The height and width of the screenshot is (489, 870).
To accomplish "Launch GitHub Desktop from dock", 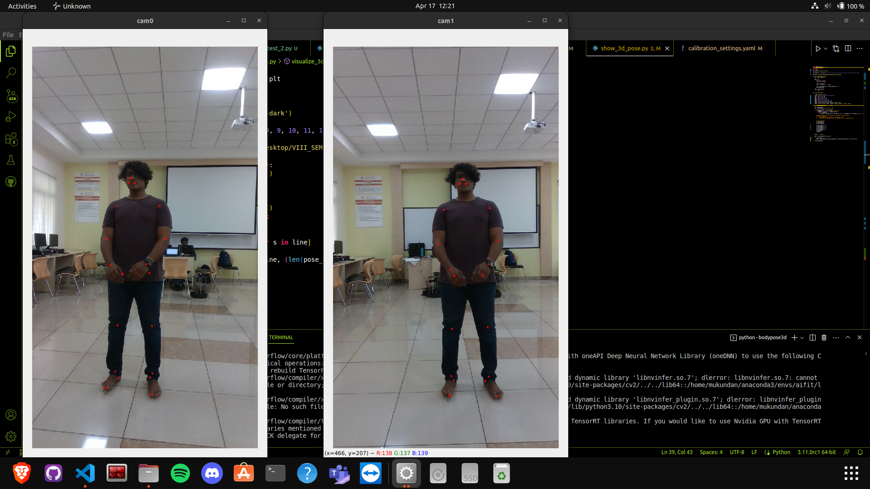I will [x=53, y=474].
